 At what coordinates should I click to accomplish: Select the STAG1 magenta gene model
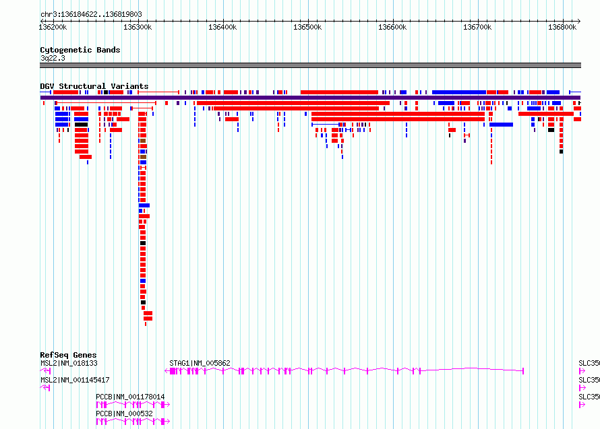pyautogui.click(x=344, y=371)
